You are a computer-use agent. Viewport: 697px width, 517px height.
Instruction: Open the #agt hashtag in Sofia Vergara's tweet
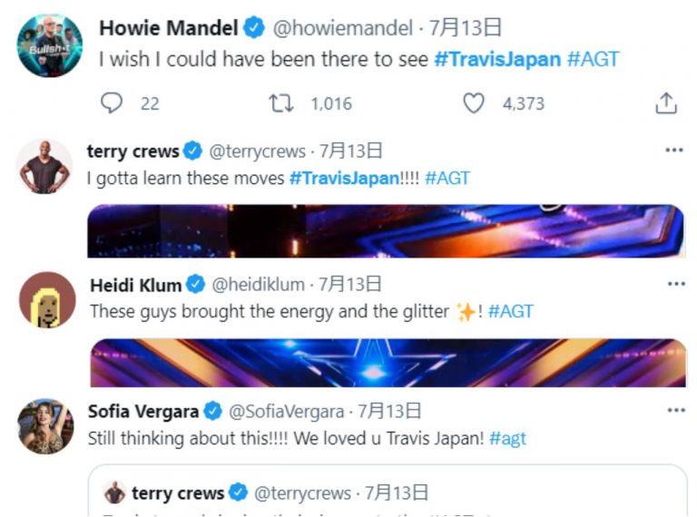pos(507,438)
